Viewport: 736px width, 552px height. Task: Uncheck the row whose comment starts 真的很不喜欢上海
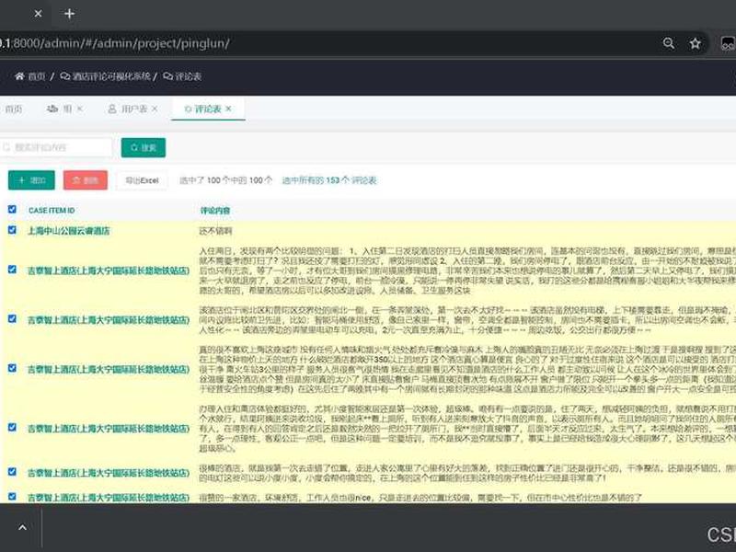pos(12,368)
